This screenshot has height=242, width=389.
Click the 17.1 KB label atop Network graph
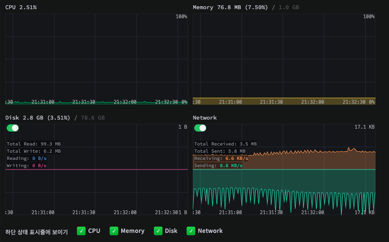click(x=364, y=127)
